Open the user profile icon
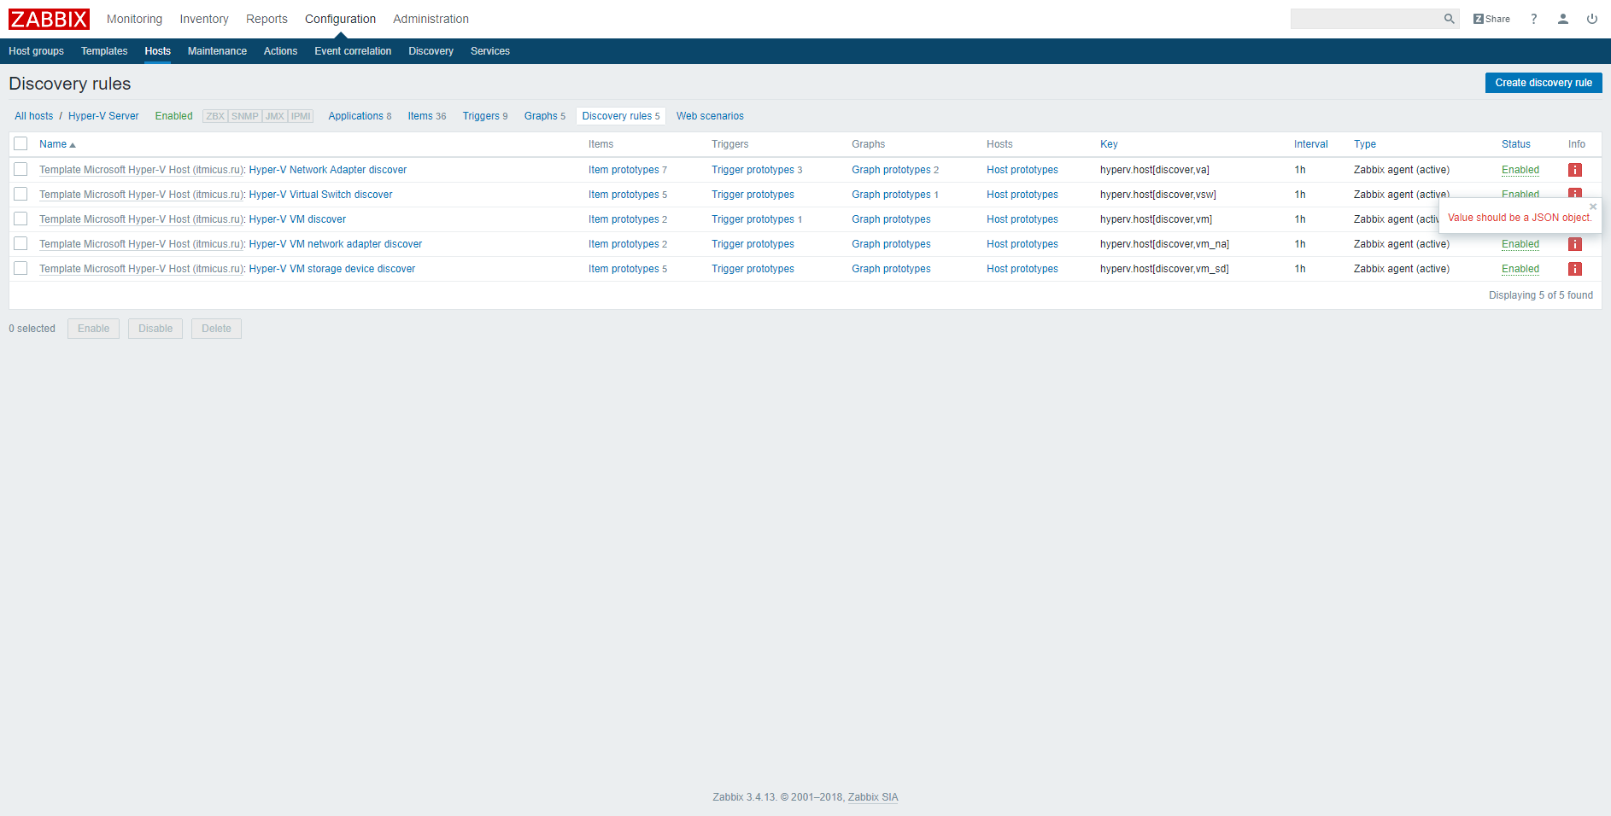Image resolution: width=1611 pixels, height=816 pixels. coord(1563,18)
